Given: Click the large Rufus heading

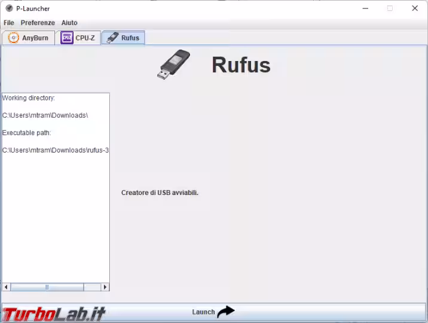Looking at the screenshot, I should tap(241, 65).
